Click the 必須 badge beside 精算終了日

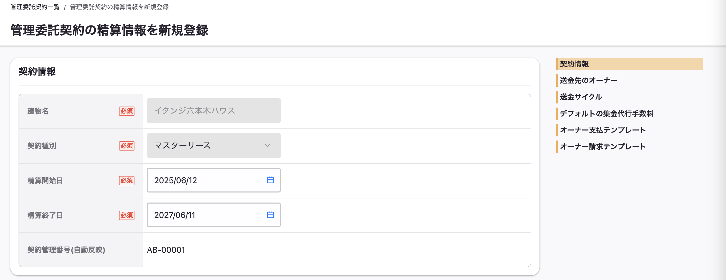click(x=126, y=215)
